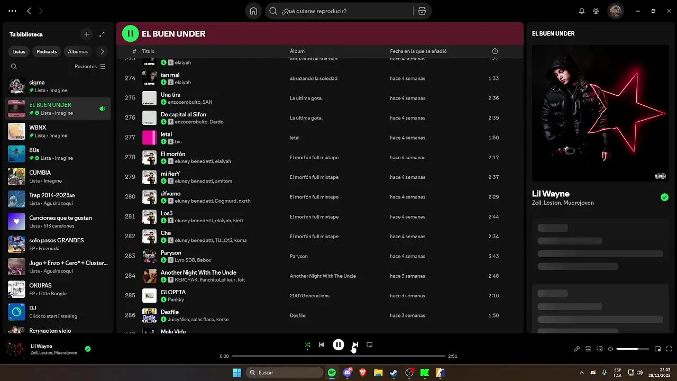Sort by Fecha en que se añadió
The image size is (677, 381).
point(418,51)
